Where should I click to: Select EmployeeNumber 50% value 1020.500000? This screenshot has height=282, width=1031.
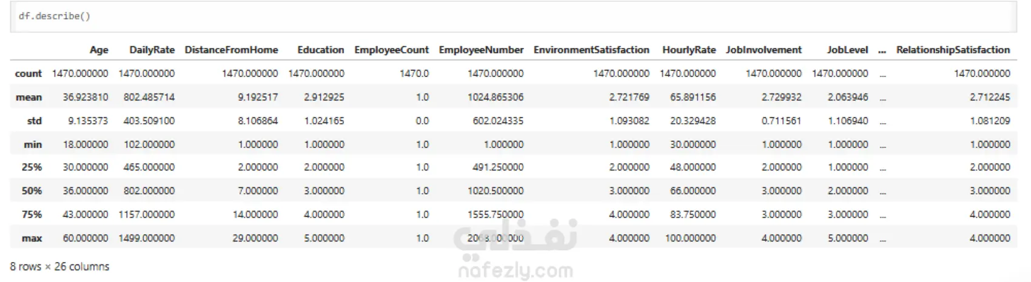[x=495, y=191]
